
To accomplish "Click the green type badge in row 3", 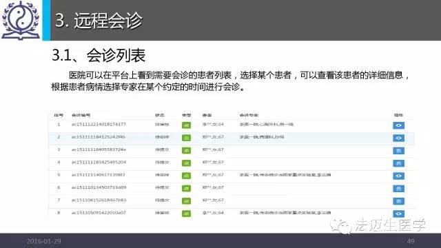I will [x=186, y=150].
